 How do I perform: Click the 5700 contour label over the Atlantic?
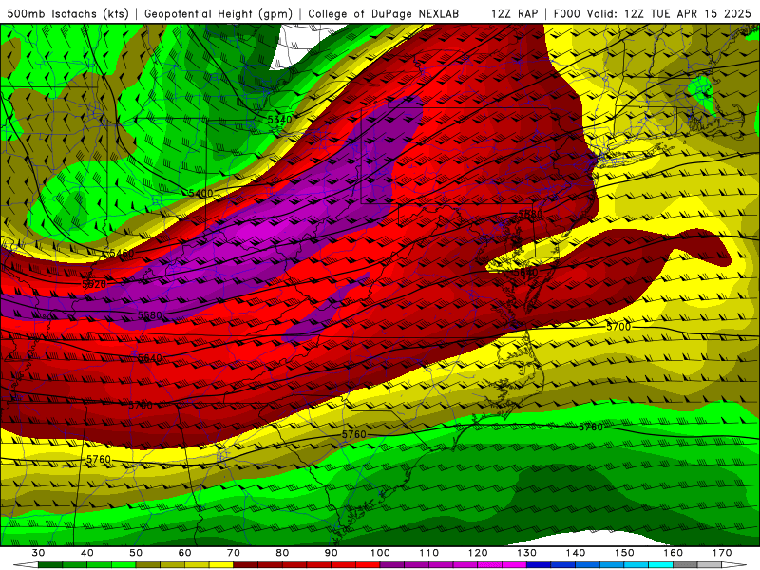(x=619, y=327)
